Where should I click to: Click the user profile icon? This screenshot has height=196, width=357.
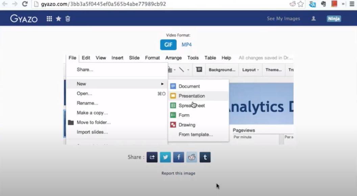[313, 19]
